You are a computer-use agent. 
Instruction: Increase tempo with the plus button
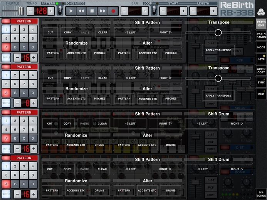click(x=51, y=11)
